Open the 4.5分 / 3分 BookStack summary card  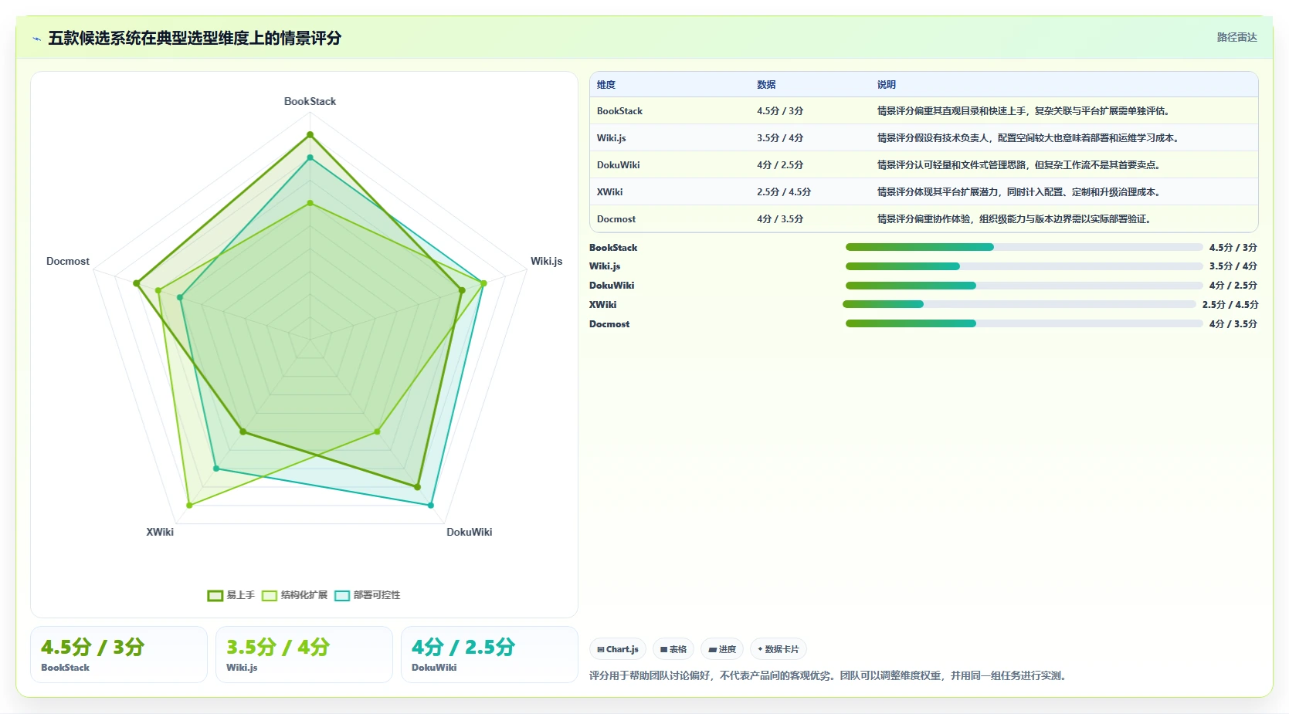click(119, 655)
